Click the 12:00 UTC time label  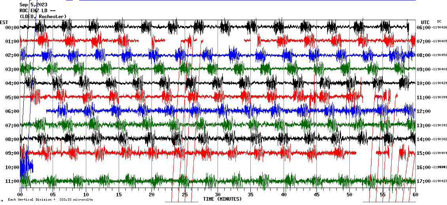click(x=424, y=111)
